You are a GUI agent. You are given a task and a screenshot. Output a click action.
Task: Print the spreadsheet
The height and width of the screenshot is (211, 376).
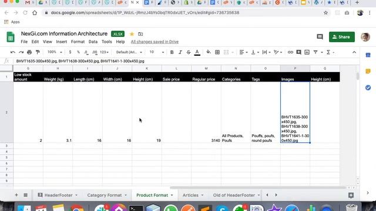tap(29, 52)
